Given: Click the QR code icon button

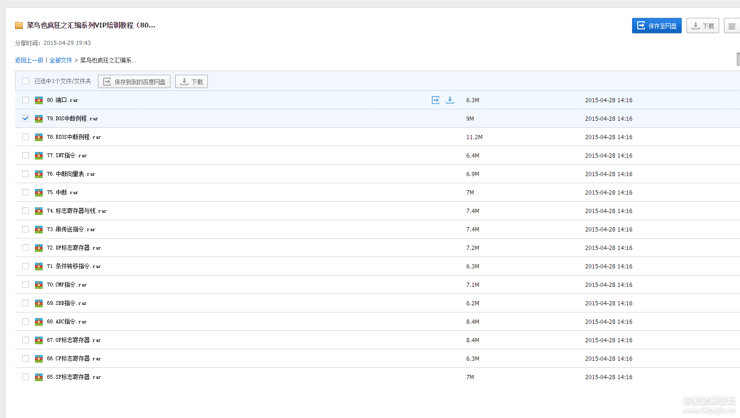Looking at the screenshot, I should tap(732, 26).
